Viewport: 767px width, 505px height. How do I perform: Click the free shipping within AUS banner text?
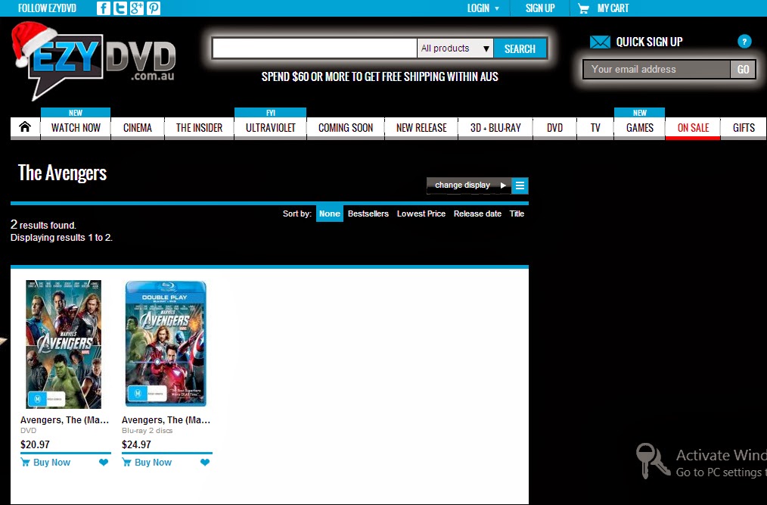380,77
